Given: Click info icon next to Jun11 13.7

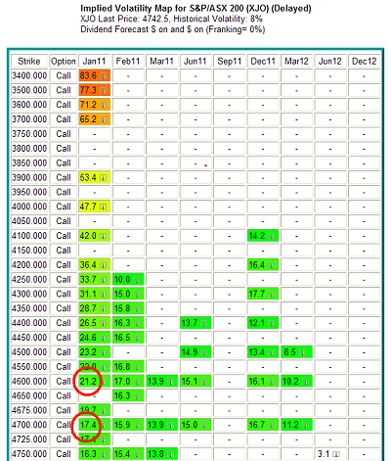Looking at the screenshot, I should point(204,323).
